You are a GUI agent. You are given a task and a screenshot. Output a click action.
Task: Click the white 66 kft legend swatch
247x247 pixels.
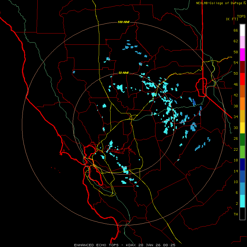[x=242, y=30]
